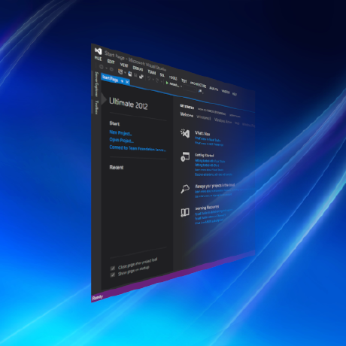Expand the Server Explorer side panel
346x346 pixels.
[x=96, y=84]
